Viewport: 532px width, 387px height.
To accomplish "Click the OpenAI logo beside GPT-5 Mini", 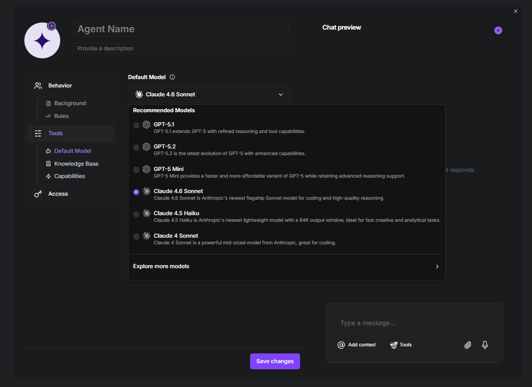I will (146, 170).
